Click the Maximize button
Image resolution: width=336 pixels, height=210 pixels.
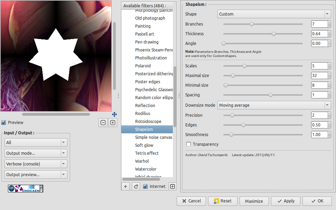pos(254,201)
